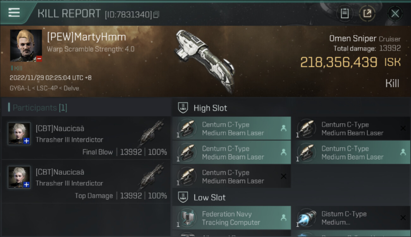Close the Kill Report window
411x237 pixels.
pyautogui.click(x=395, y=13)
